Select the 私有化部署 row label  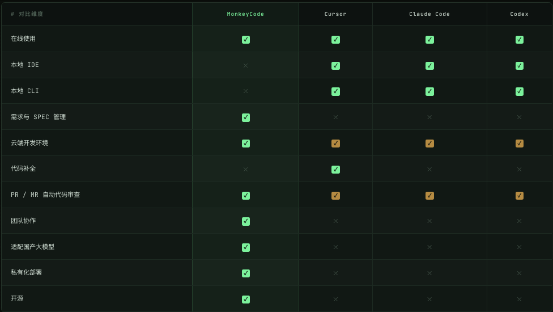(x=27, y=272)
